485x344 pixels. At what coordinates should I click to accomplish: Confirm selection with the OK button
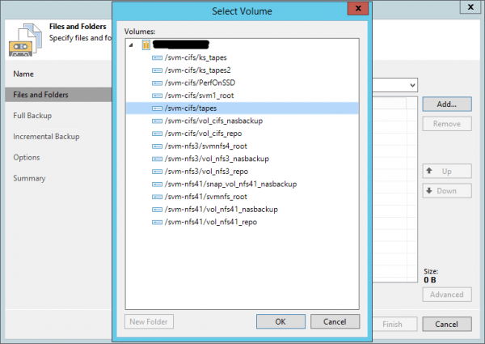[x=280, y=321]
